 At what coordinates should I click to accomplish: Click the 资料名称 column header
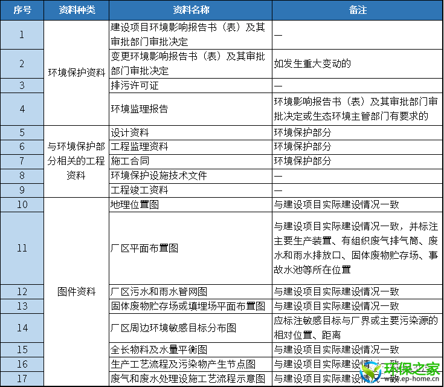pyautogui.click(x=190, y=10)
